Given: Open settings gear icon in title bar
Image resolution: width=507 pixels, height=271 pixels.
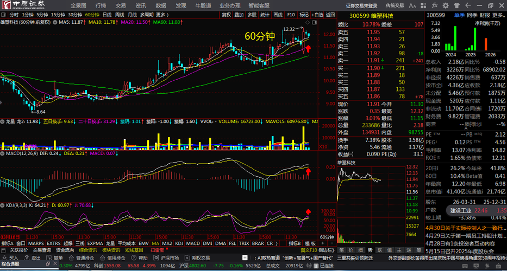Looking at the screenshot, I should [x=446, y=5].
